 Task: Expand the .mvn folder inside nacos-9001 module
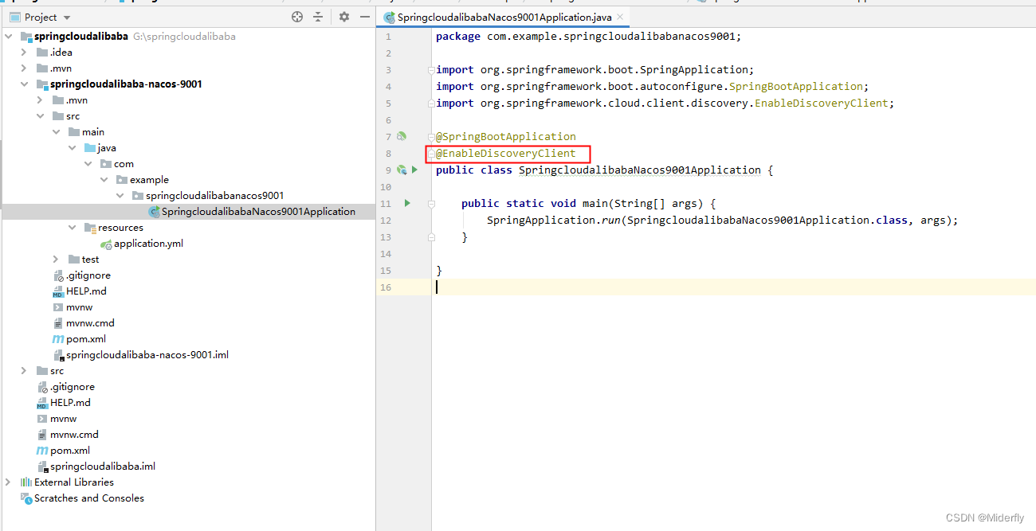click(x=41, y=100)
